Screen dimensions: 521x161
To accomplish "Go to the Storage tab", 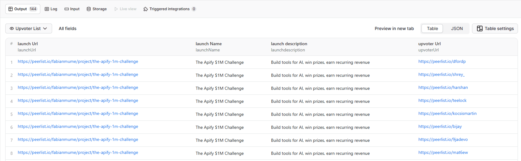I will (x=96, y=9).
